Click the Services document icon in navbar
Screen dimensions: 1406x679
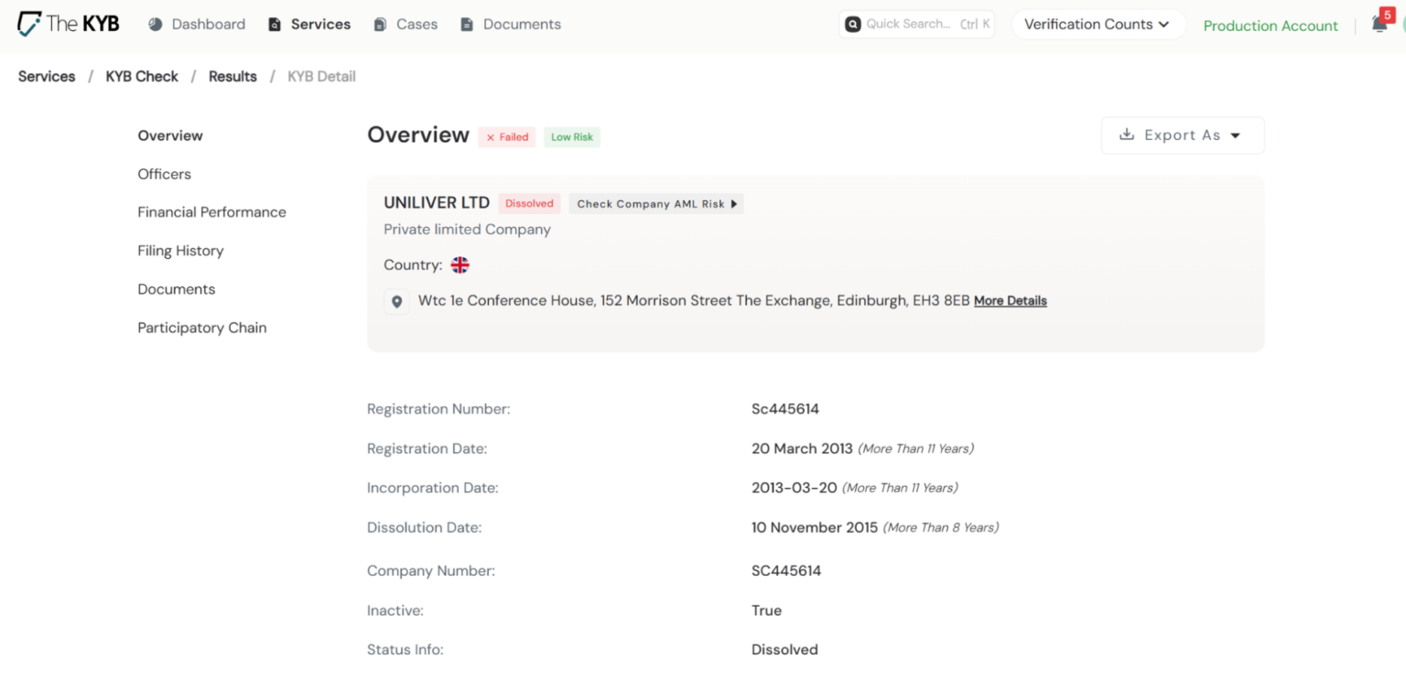(275, 24)
